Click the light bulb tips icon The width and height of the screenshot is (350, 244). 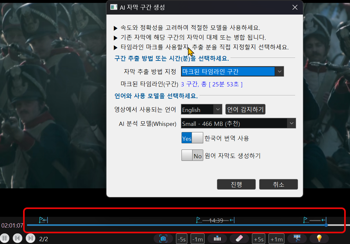coord(319,239)
